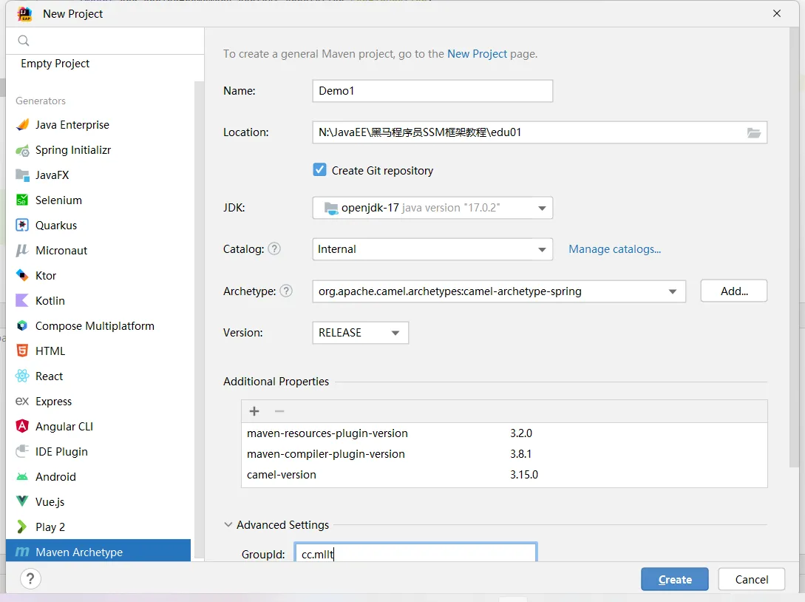Close the New Project dialog
This screenshot has height=602, width=805.
[777, 13]
